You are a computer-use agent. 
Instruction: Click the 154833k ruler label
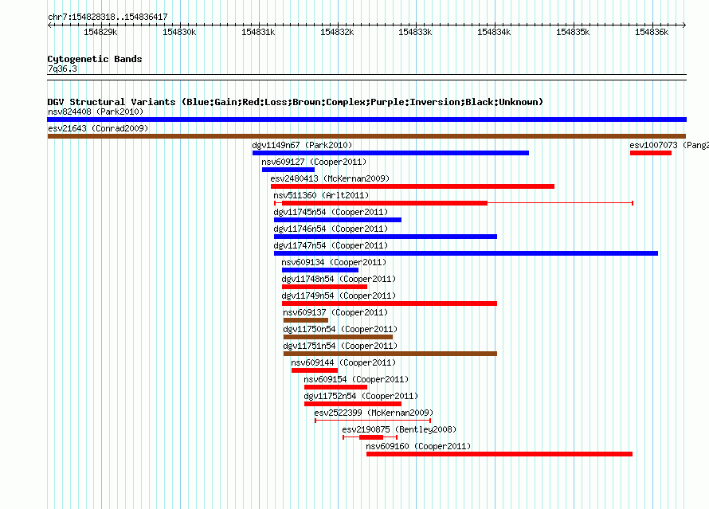click(x=415, y=32)
